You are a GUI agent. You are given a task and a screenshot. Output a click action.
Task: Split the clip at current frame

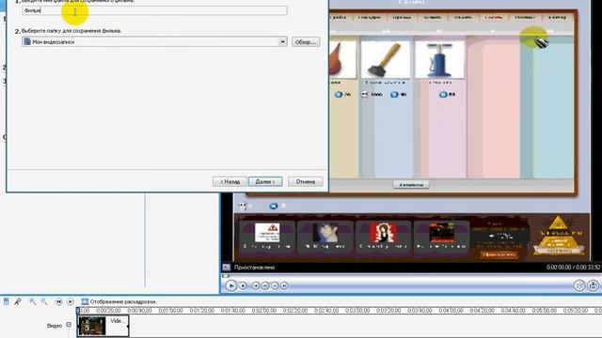(579, 285)
